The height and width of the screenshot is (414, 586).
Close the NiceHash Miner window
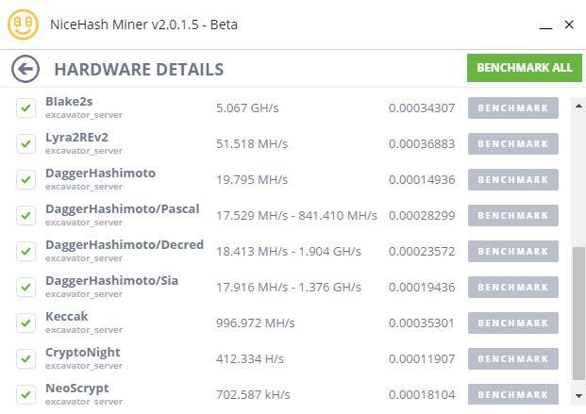568,25
